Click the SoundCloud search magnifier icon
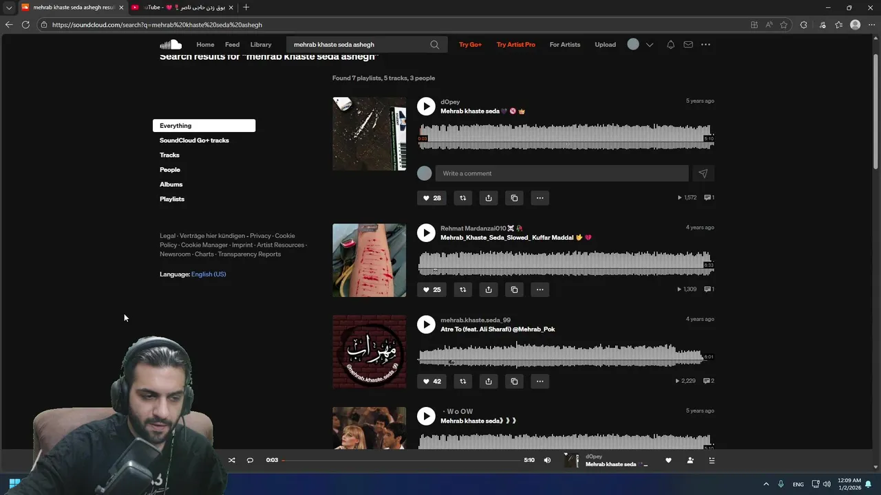Image resolution: width=881 pixels, height=495 pixels. (x=434, y=45)
